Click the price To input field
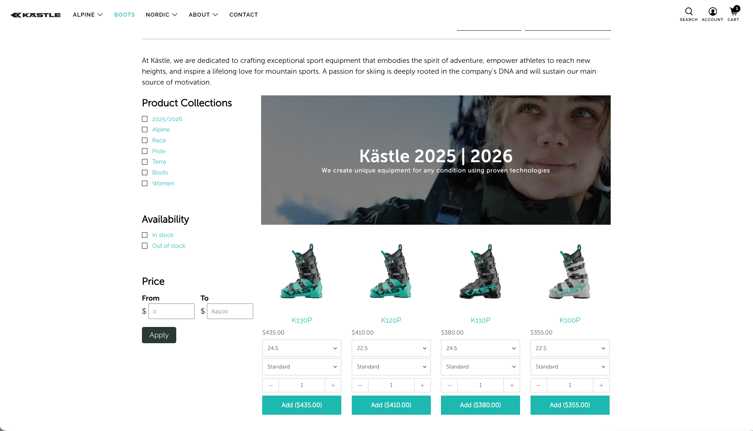 click(230, 311)
